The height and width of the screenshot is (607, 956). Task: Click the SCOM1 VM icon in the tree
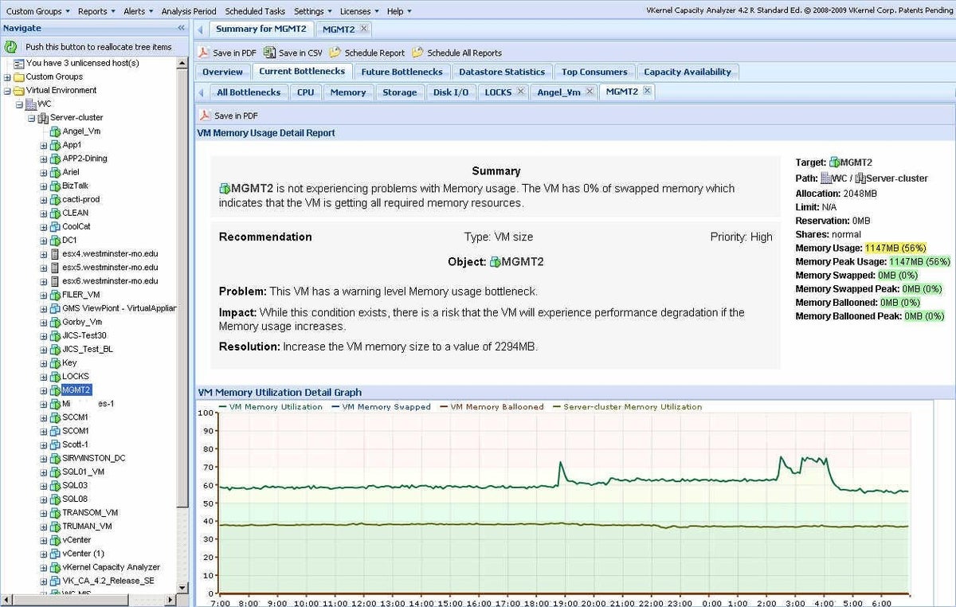click(55, 431)
